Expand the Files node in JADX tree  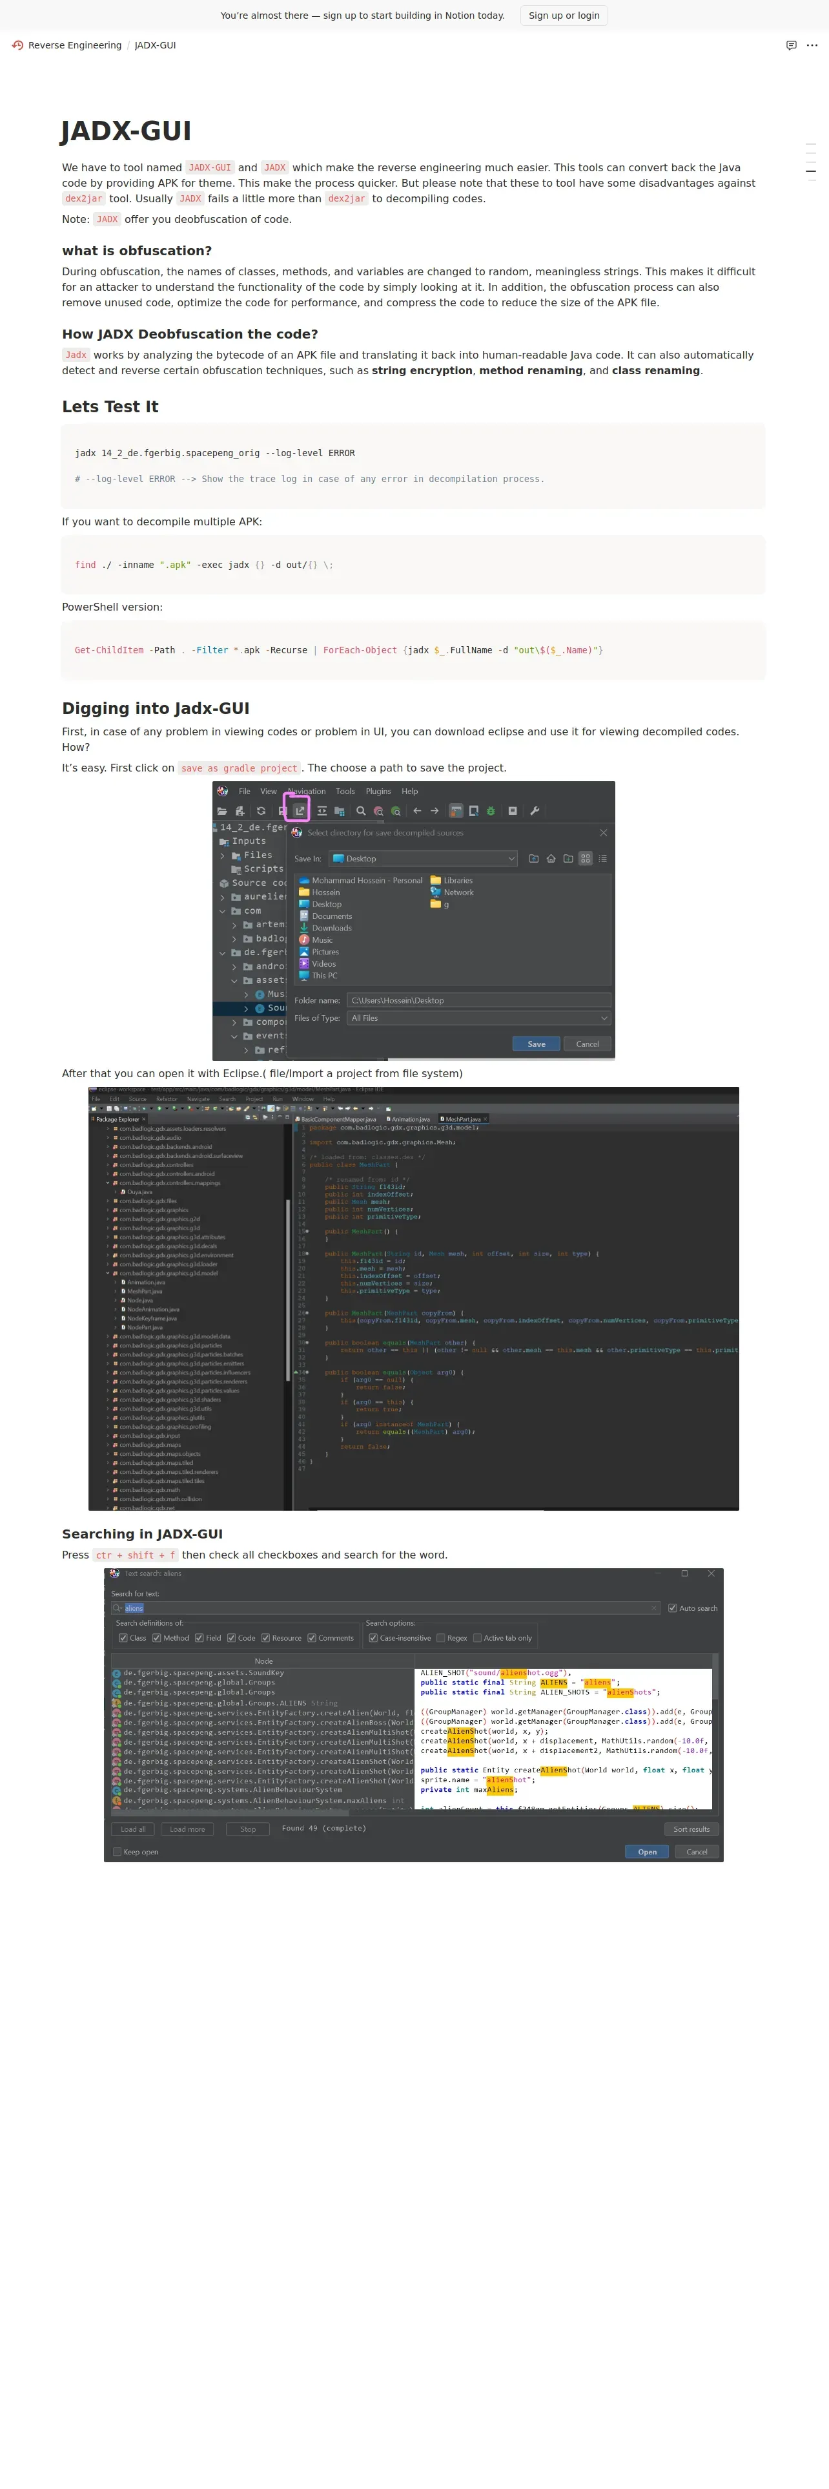point(223,855)
